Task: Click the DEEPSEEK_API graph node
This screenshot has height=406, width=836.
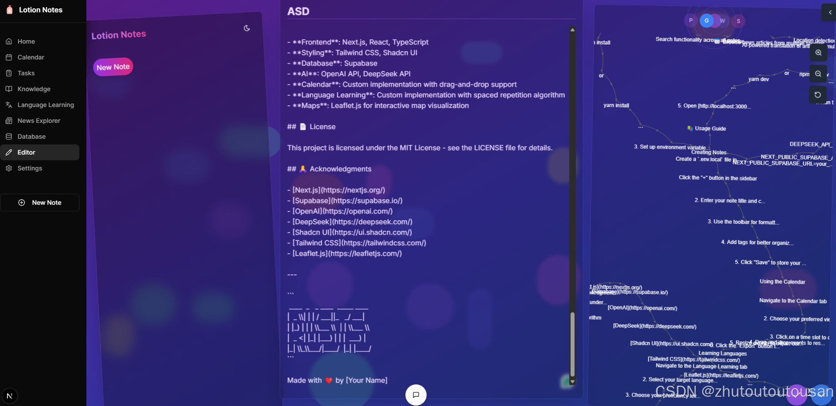Action: 810,144
